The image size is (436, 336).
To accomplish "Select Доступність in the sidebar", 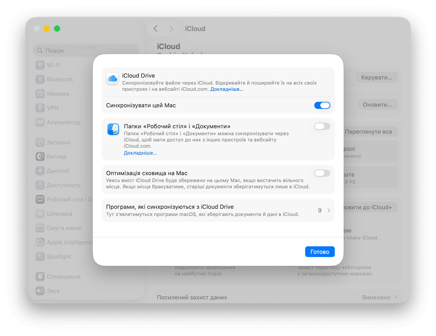I will (41, 185).
